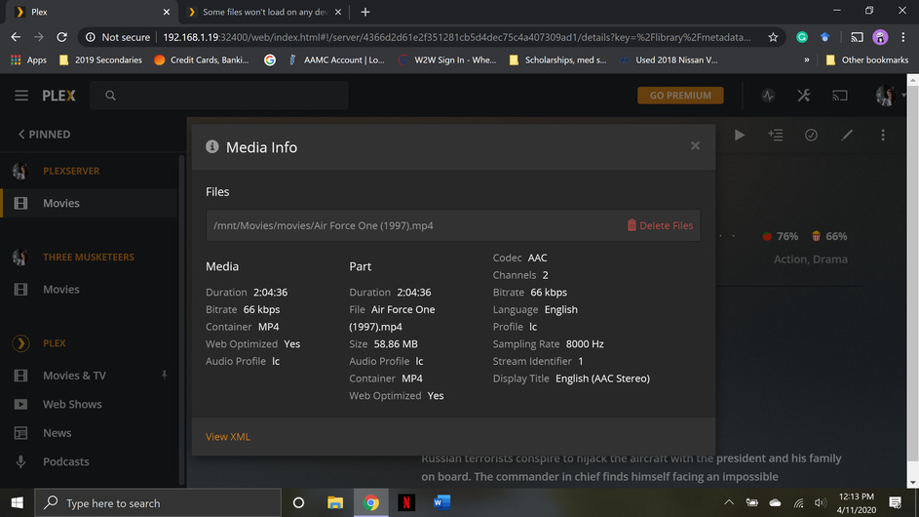Click the file path Air Force One (1997).mp4
This screenshot has height=517, width=919.
coord(324,225)
